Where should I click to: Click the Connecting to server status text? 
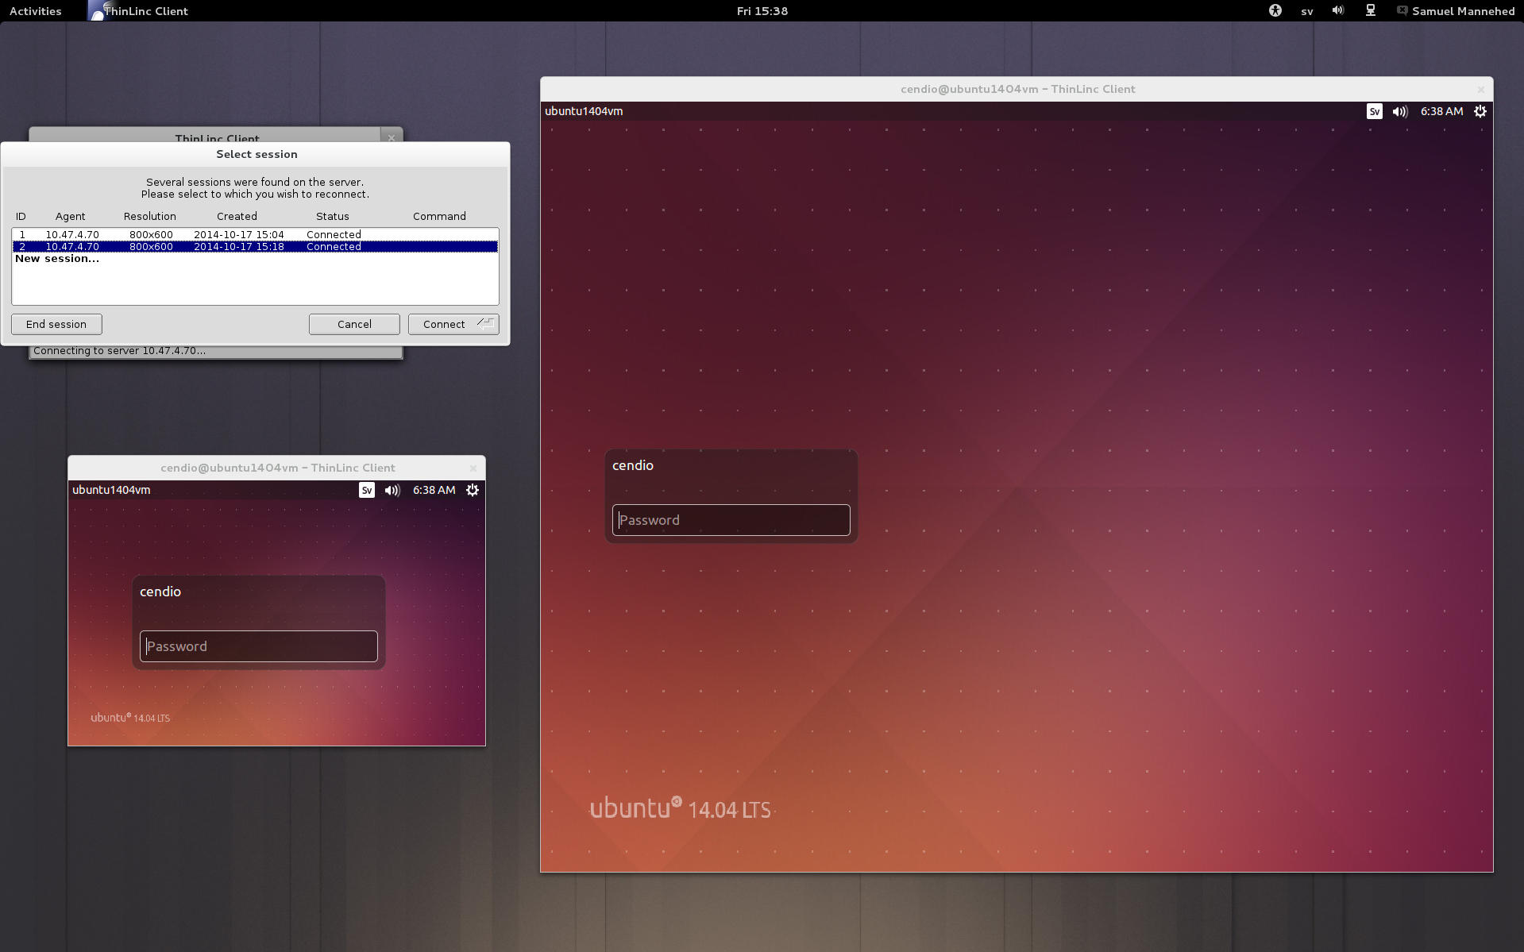click(x=119, y=350)
